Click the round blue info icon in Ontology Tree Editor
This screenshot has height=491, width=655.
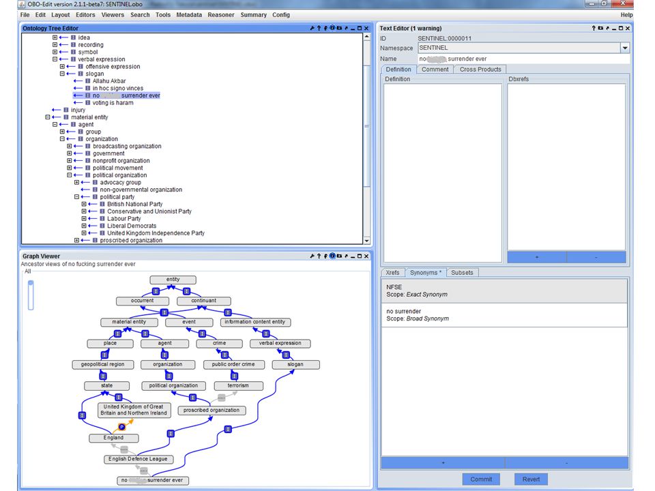tap(332, 28)
